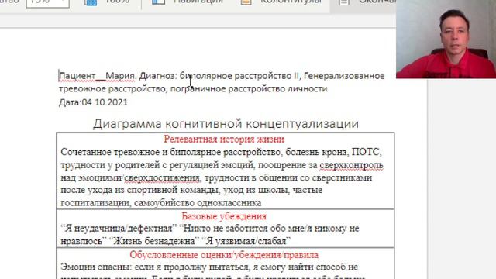Screen dimensions: 496x279
Task: Click the word "Генерализованное"
Action: (344, 76)
